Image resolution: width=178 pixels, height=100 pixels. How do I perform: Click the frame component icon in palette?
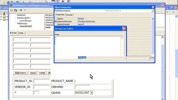point(53,1)
